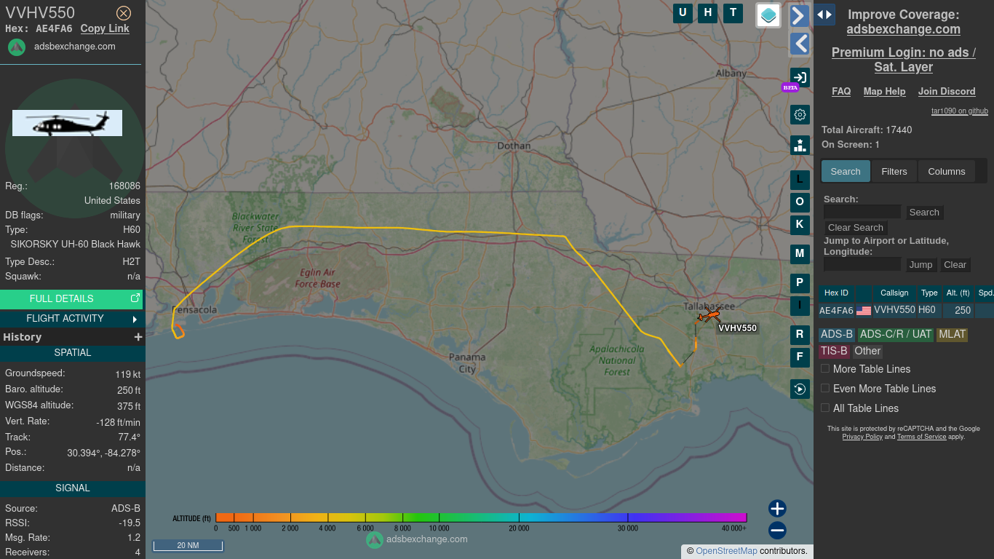Expand the History section plus sign
Image resolution: width=994 pixels, height=559 pixels.
(x=138, y=337)
